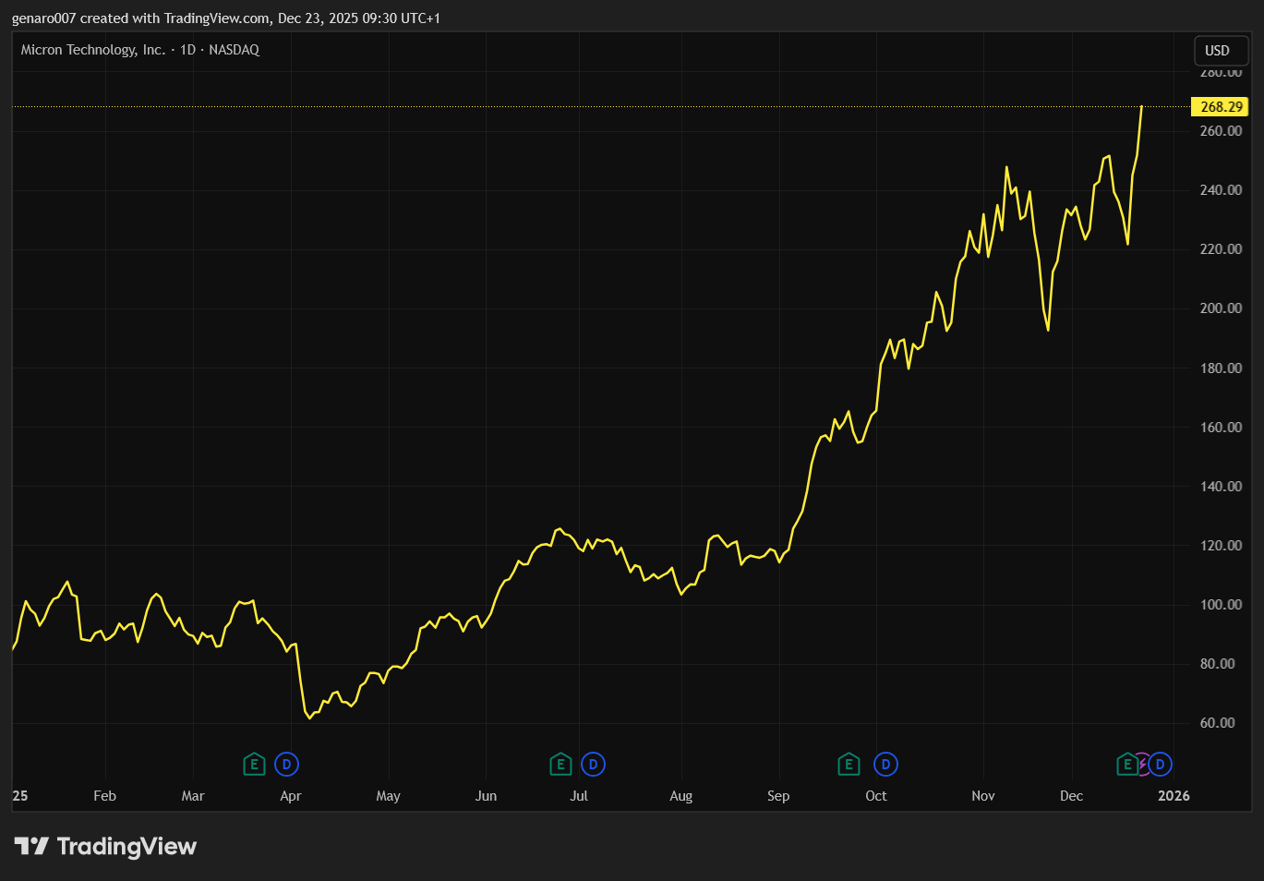Select the dividend D marker near October
Screen dimensions: 1264x881
[885, 765]
